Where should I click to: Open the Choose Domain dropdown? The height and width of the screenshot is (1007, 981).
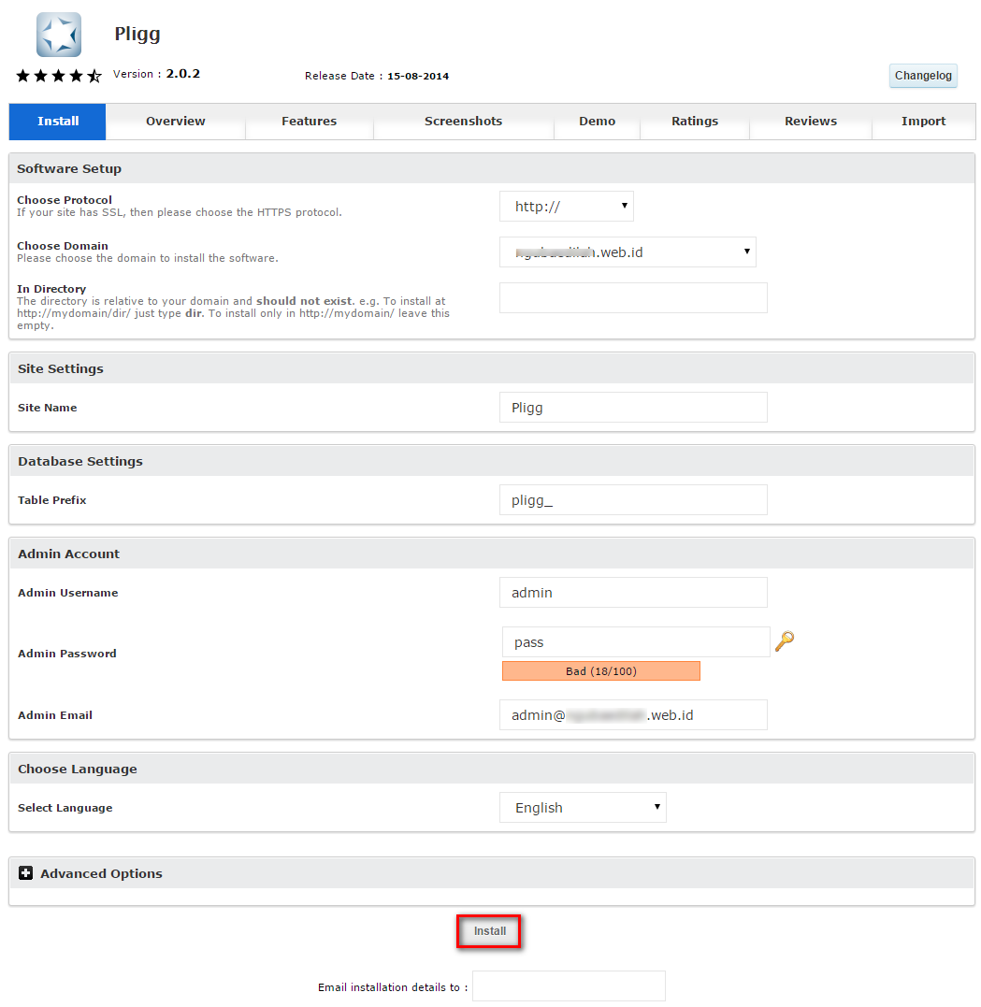(628, 252)
